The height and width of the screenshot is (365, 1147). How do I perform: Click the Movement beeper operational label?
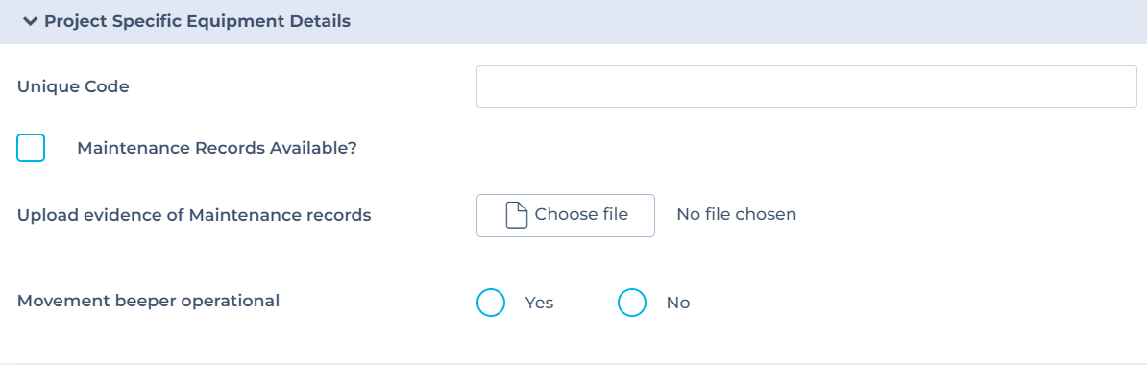coord(149,301)
